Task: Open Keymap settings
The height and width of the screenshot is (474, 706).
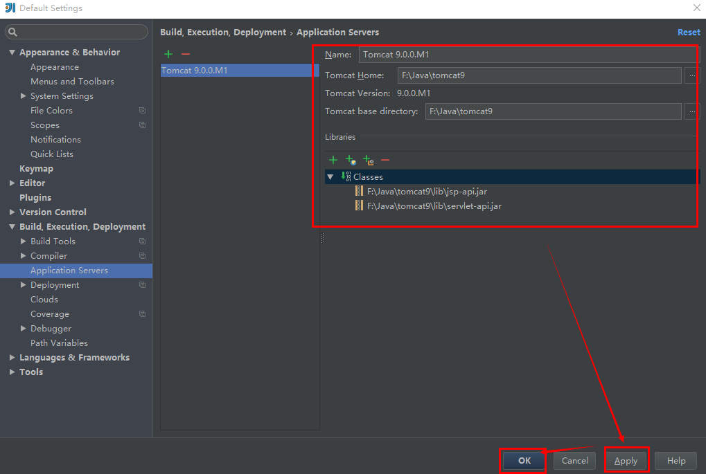Action: (x=36, y=169)
